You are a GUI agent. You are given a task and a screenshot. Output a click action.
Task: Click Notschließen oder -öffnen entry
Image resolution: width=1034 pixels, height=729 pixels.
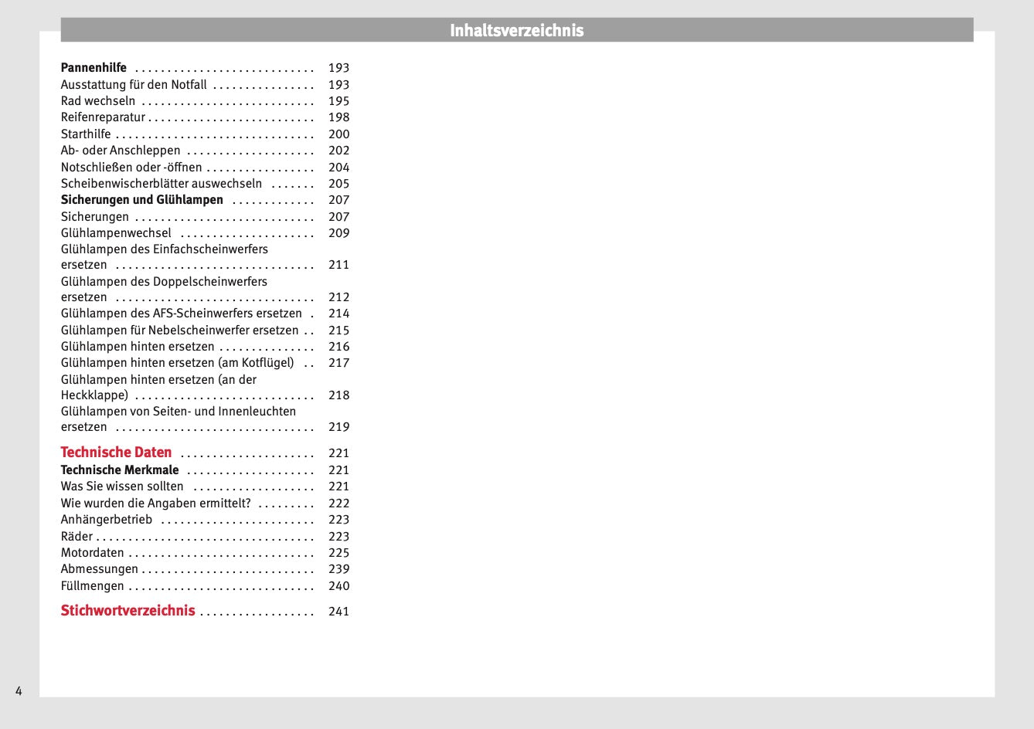tap(131, 168)
